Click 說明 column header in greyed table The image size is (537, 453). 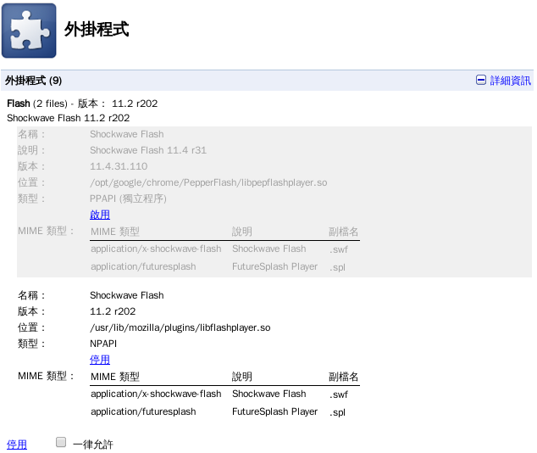(x=242, y=232)
